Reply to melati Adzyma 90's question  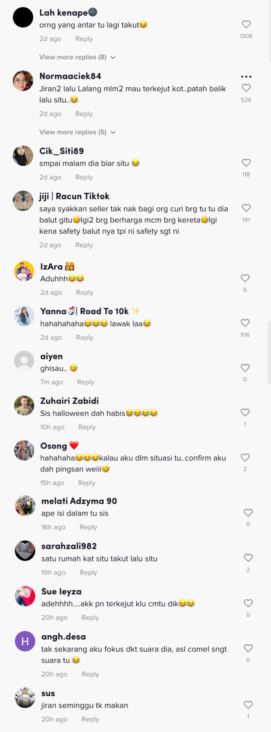[x=88, y=527]
